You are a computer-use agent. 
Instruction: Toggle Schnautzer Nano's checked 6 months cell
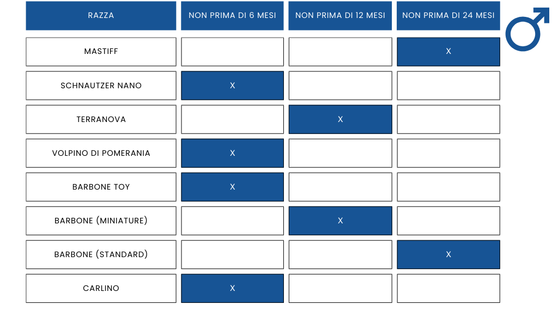[232, 86]
